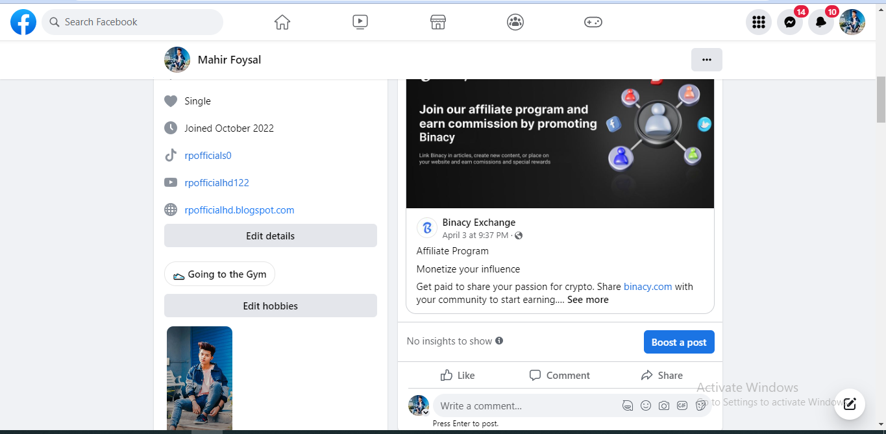886x434 pixels.
Task: Open the featured photo thumbnail
Action: 199,379
